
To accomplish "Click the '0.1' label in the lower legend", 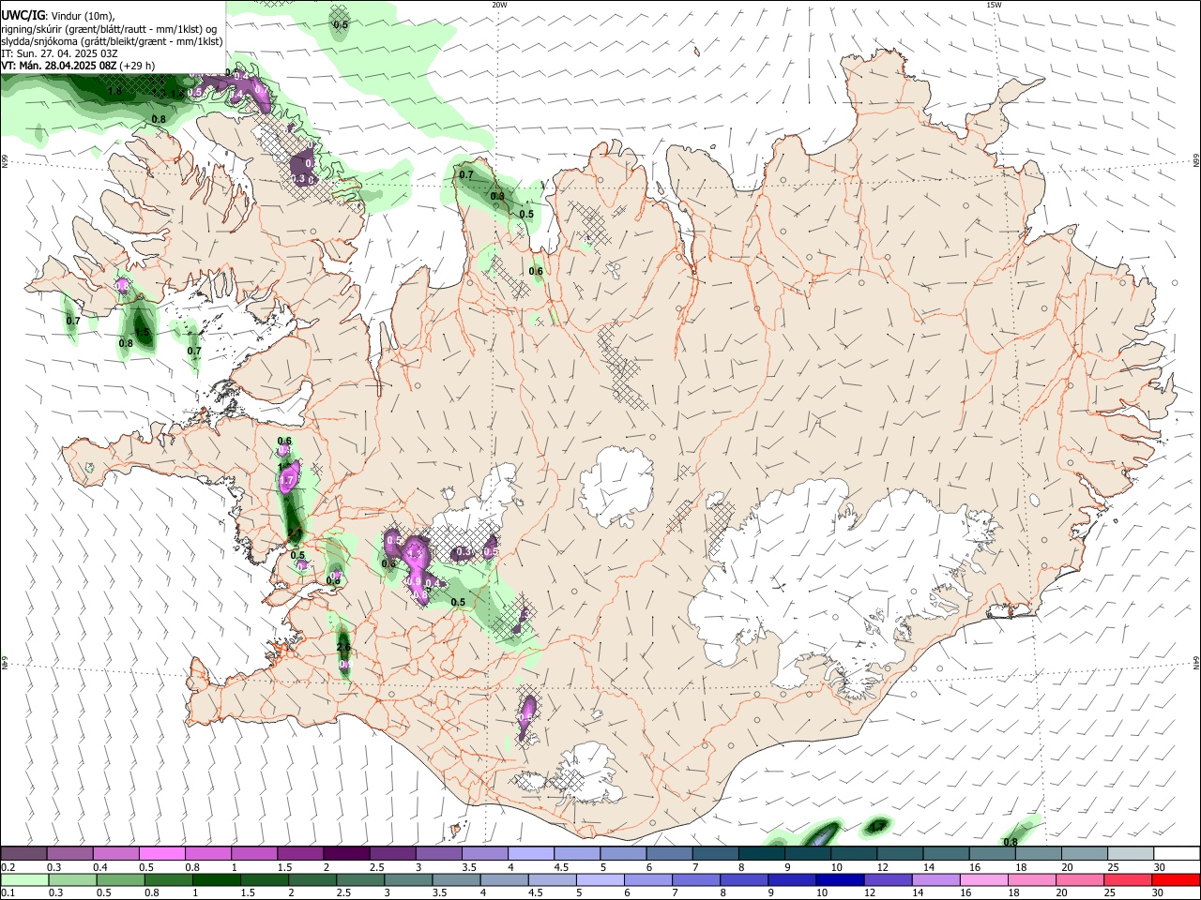I will pos(8,893).
